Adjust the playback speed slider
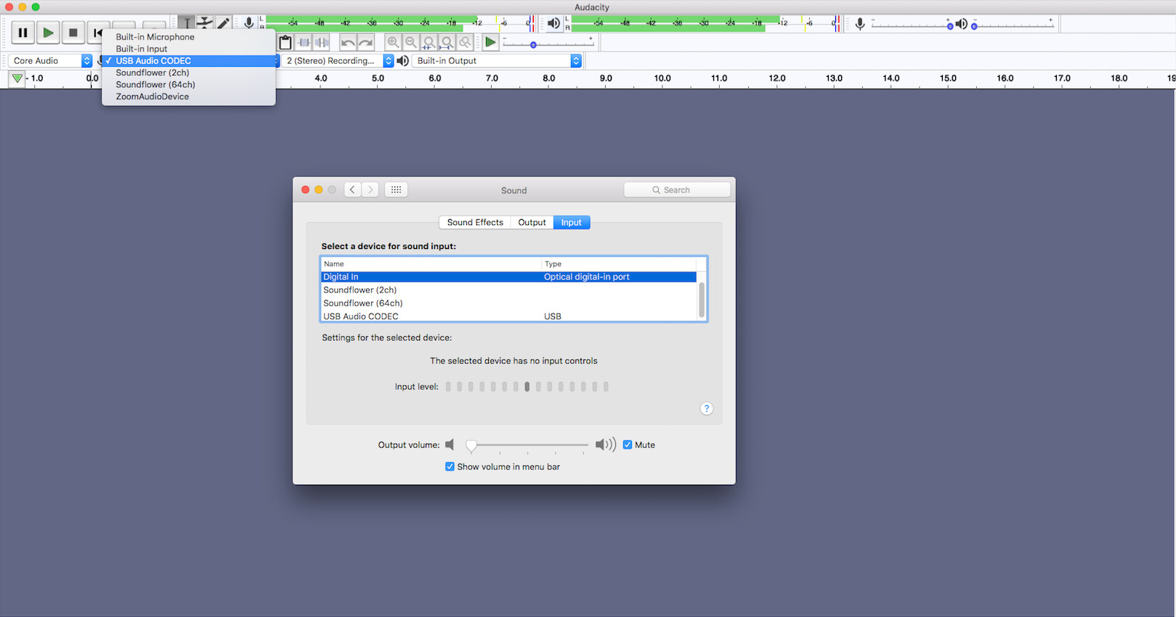This screenshot has height=617, width=1176. [x=548, y=44]
